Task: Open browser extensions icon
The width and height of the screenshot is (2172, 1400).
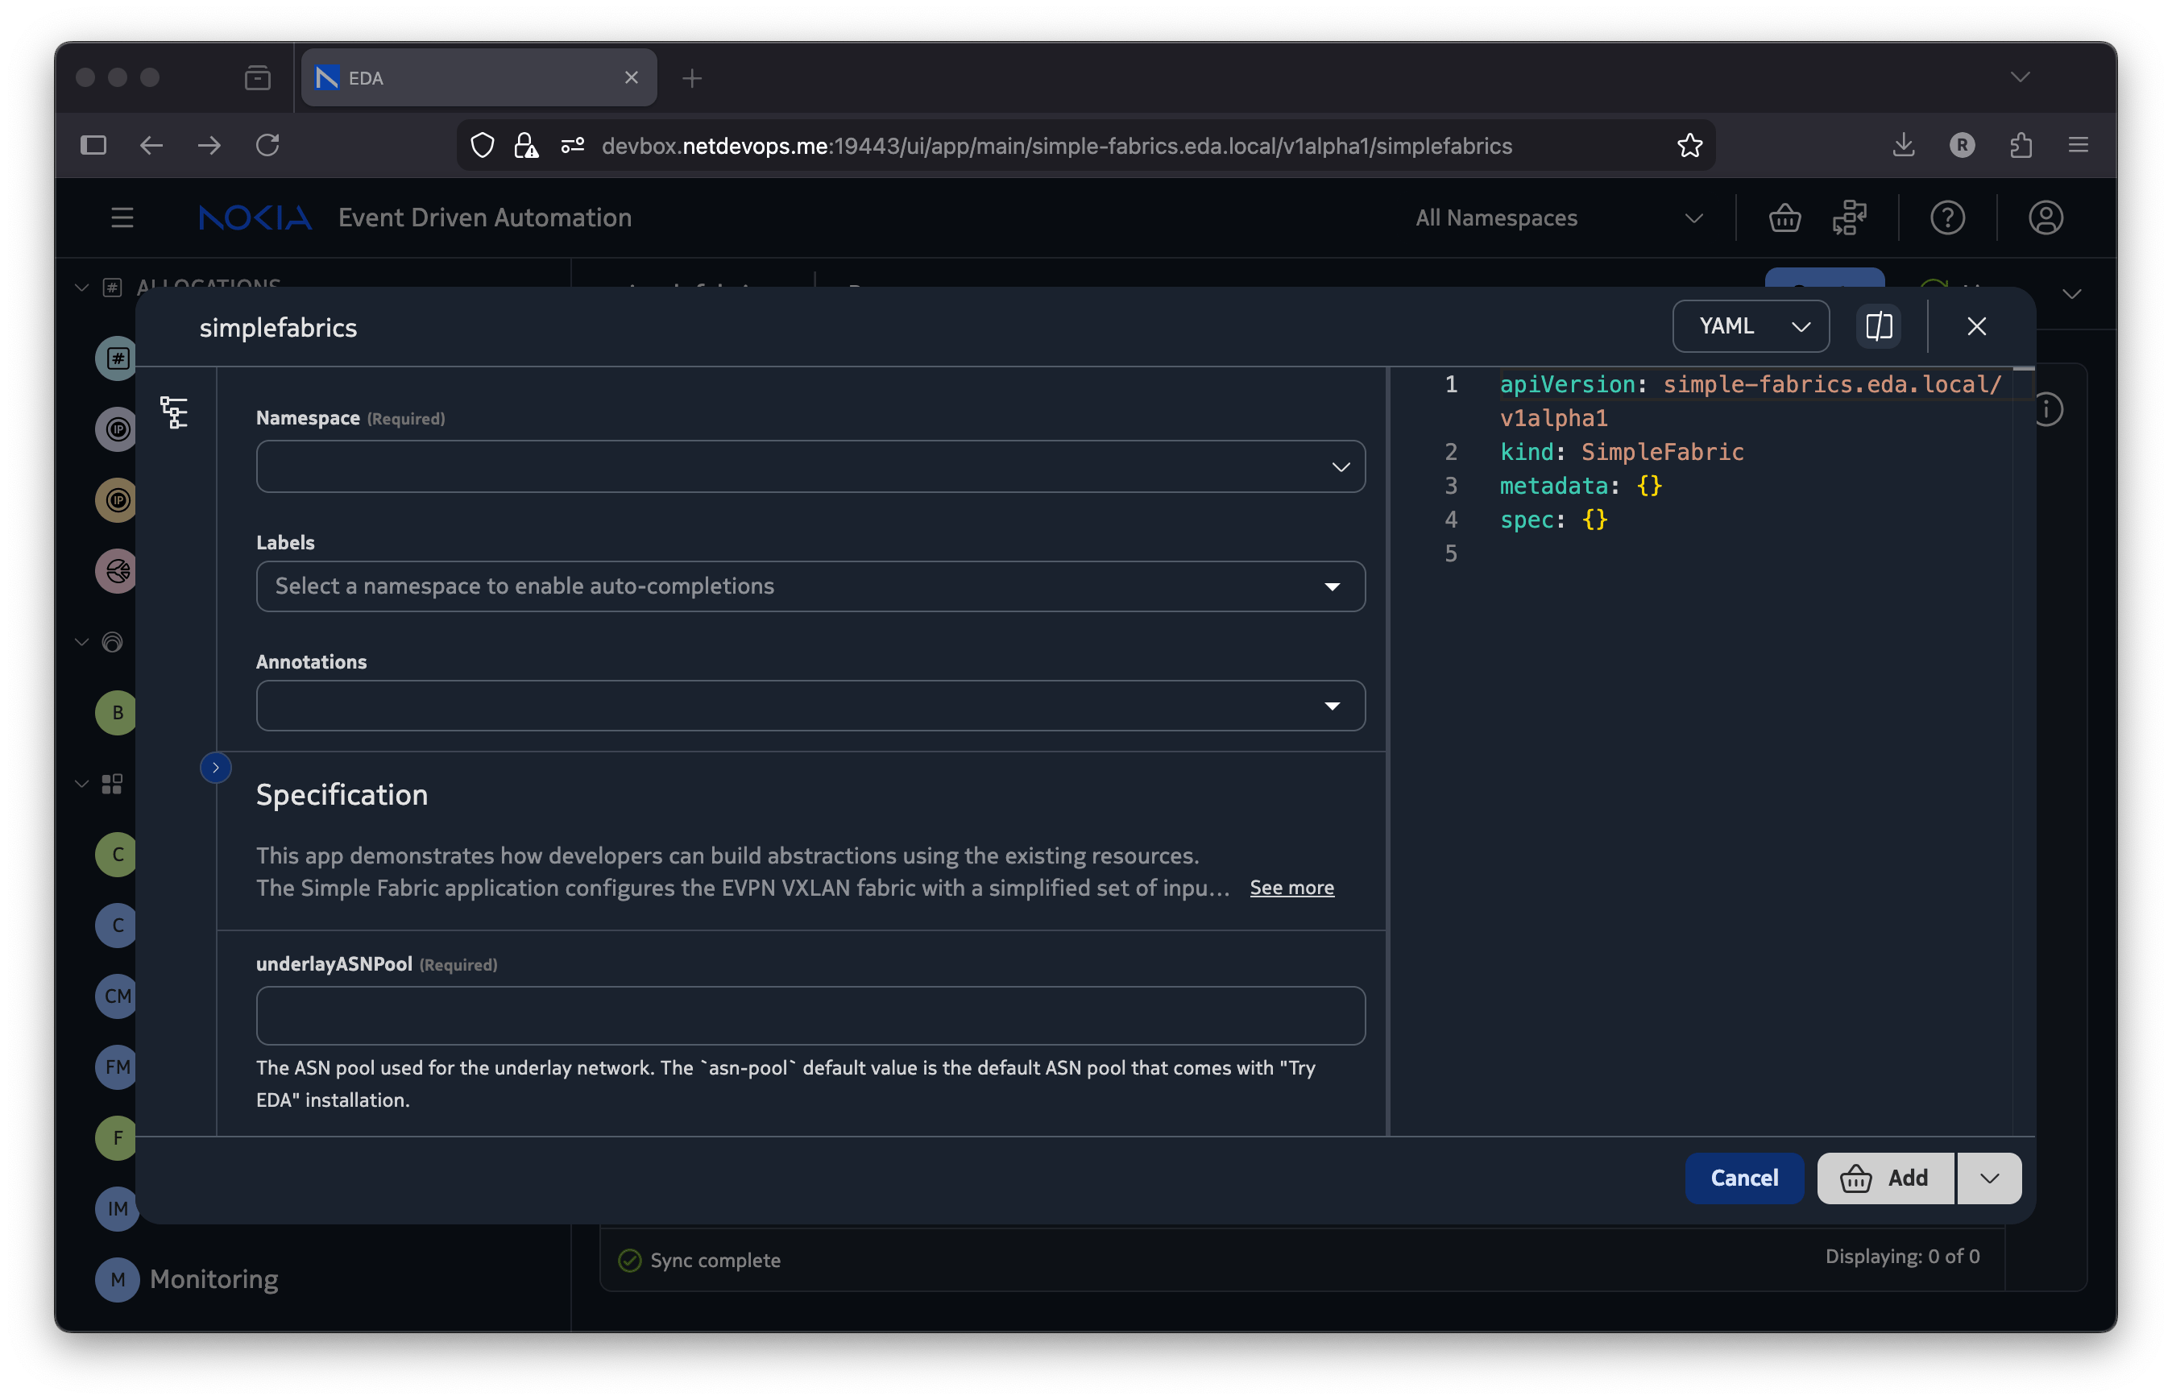Action: pos(2021,146)
